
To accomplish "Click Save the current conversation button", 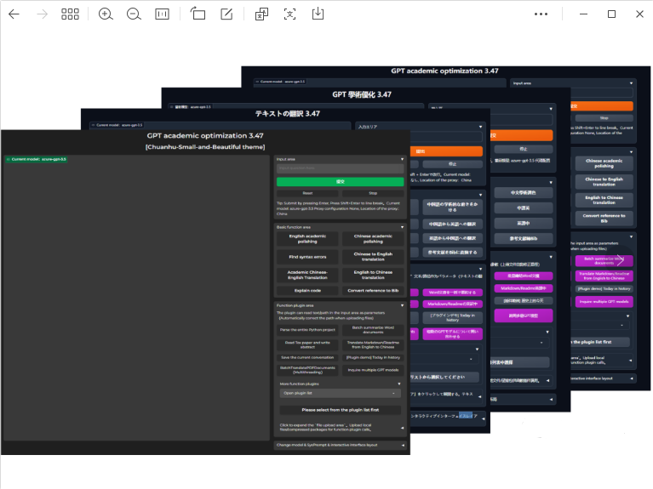I will pos(307,357).
